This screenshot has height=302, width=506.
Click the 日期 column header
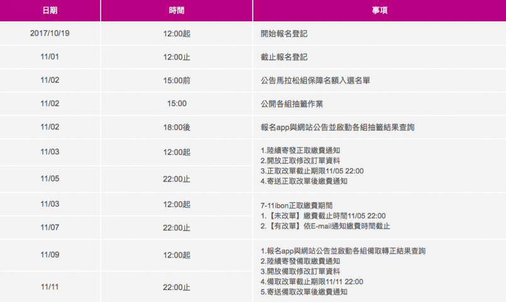point(49,11)
